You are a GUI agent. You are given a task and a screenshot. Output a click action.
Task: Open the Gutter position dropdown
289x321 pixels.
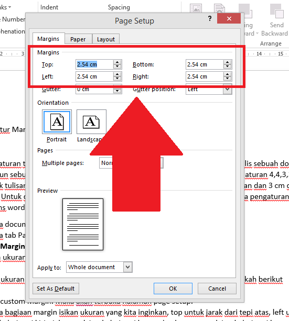(228, 89)
